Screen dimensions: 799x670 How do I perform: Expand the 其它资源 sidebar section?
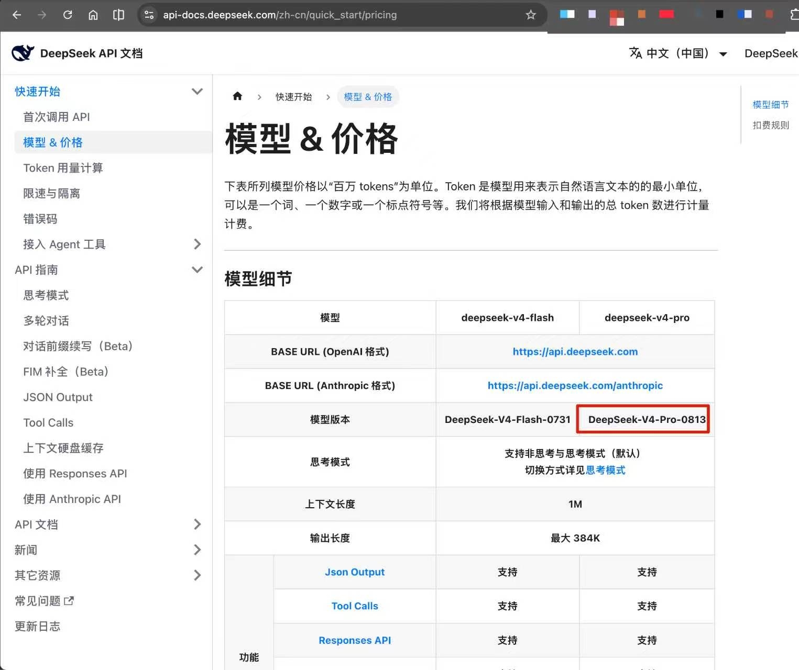point(197,575)
